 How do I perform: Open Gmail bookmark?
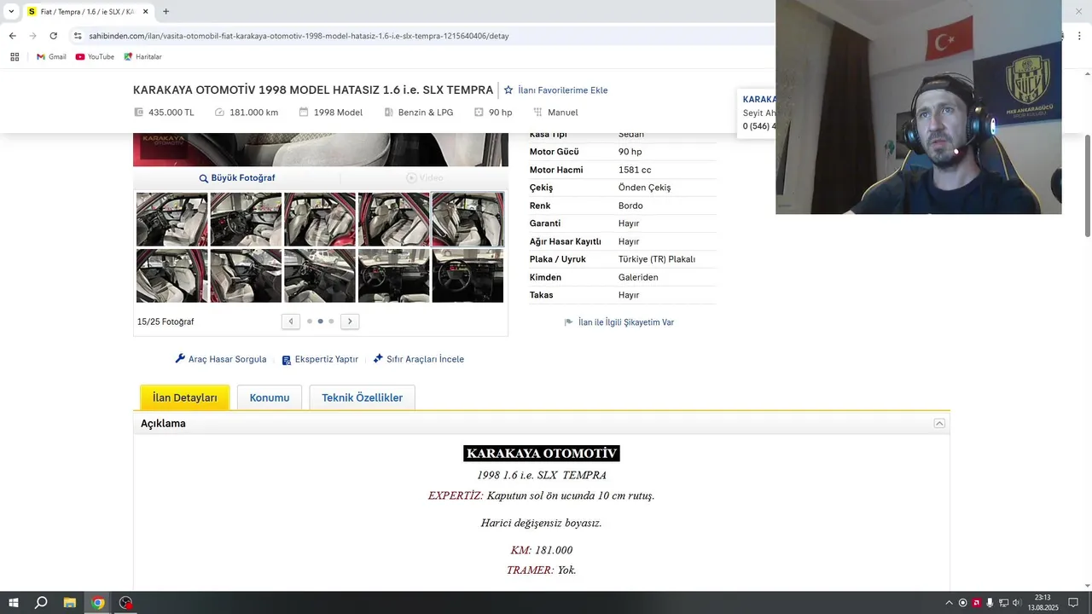(x=51, y=57)
